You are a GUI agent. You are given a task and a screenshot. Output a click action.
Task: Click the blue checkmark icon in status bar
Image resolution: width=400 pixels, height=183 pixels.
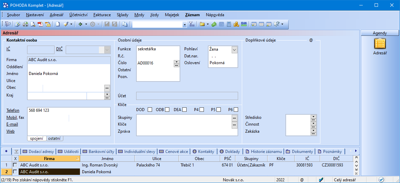[321, 180]
